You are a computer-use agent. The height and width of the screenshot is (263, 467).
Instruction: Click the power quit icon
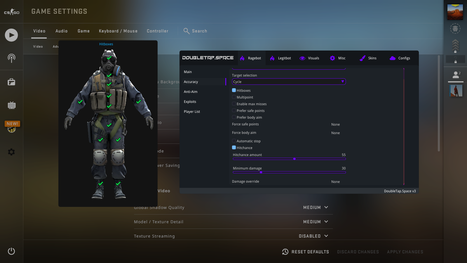[11, 251]
